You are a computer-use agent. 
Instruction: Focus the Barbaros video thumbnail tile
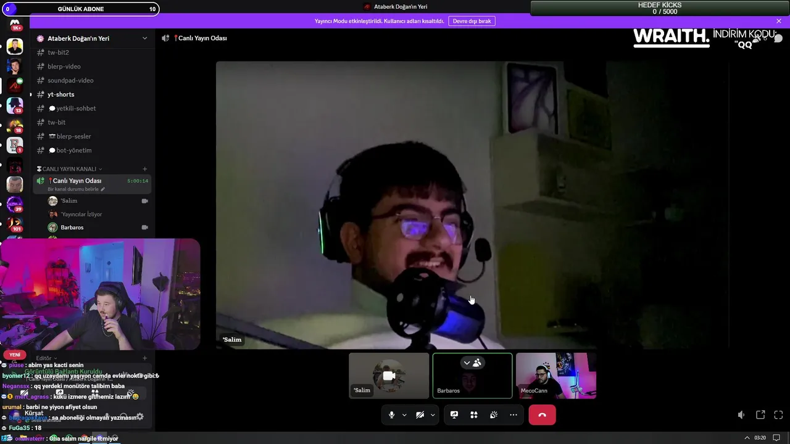click(472, 376)
